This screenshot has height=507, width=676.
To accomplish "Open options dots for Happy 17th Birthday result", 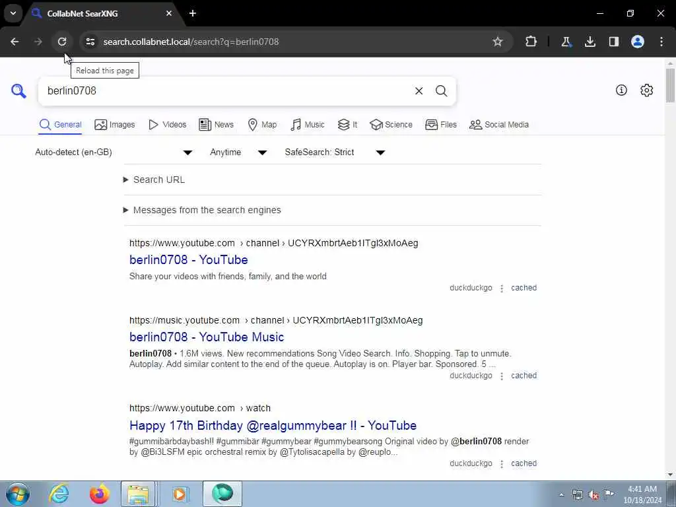I will pos(502,464).
